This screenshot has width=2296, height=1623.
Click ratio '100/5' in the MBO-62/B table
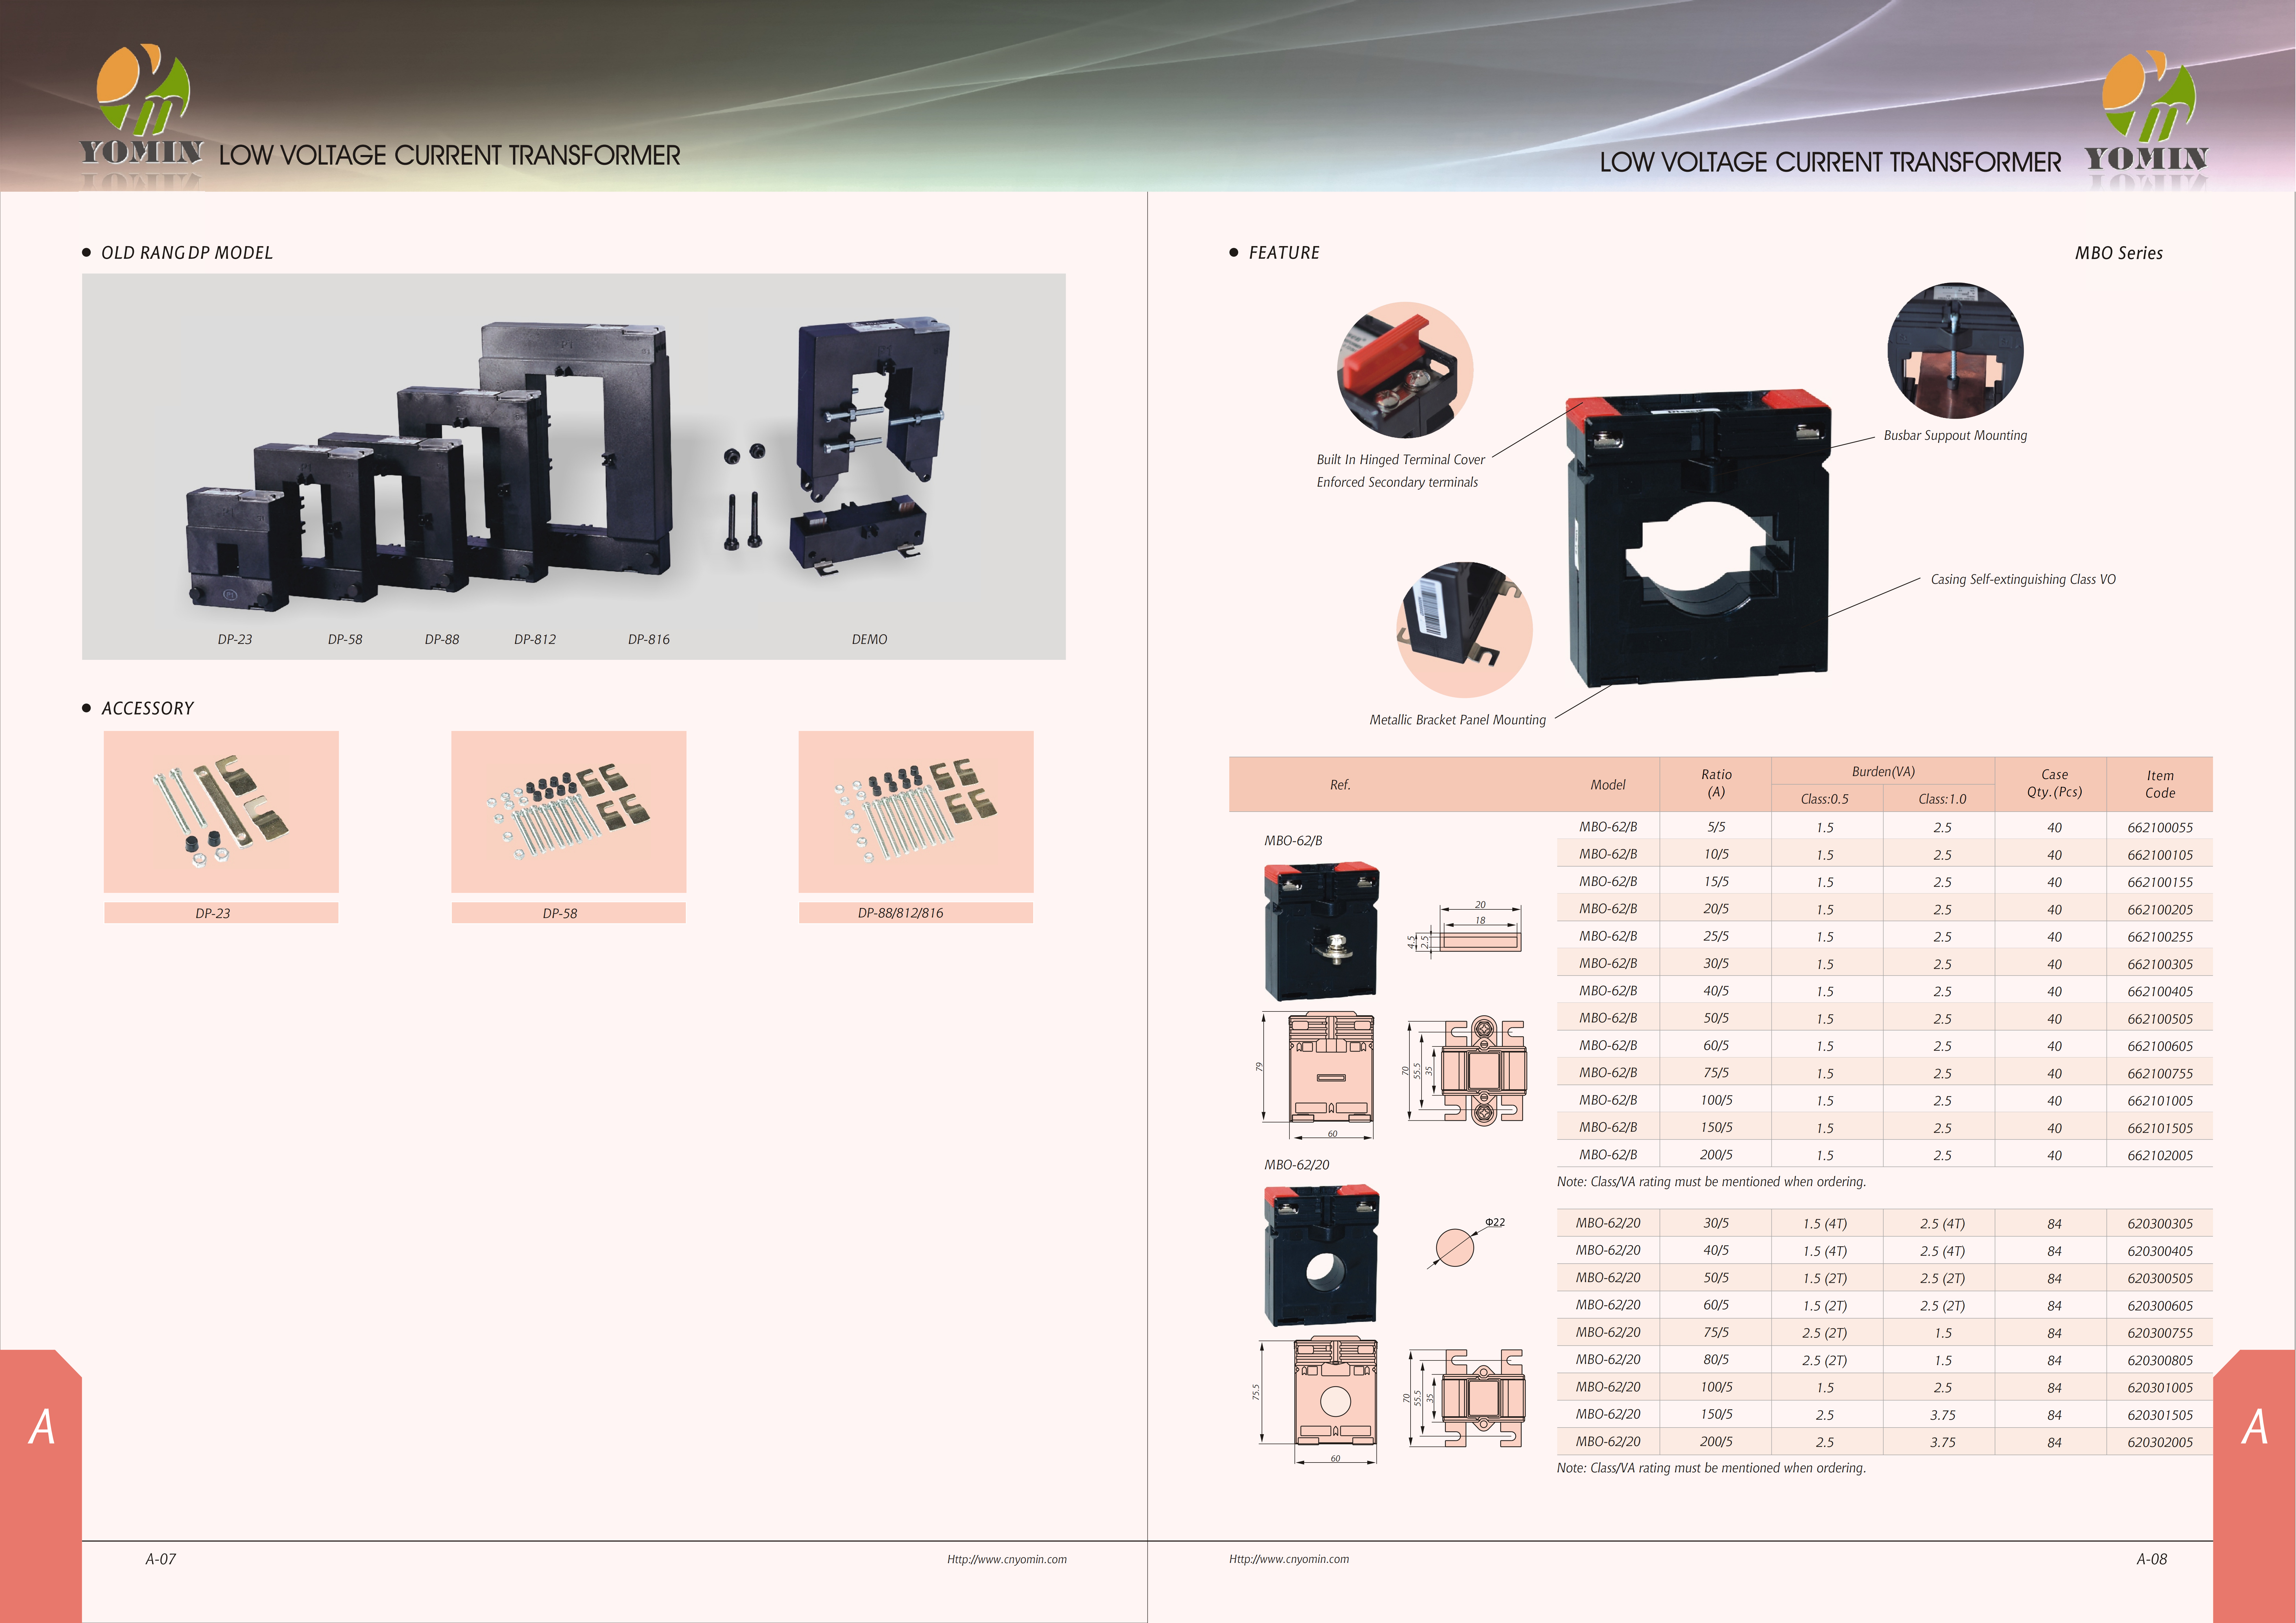(x=1716, y=1100)
